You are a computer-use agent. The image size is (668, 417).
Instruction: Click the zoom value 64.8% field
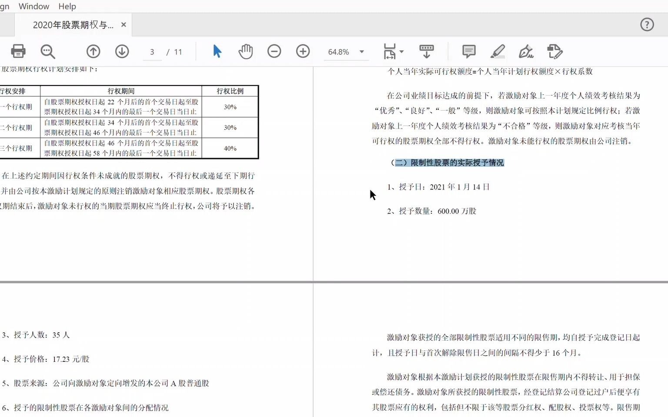[x=339, y=52]
